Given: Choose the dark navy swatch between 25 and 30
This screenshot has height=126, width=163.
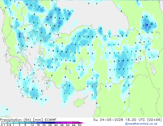Looking at the screenshot, I should (x=52, y=123).
